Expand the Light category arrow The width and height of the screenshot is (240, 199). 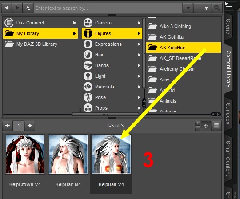click(x=139, y=76)
